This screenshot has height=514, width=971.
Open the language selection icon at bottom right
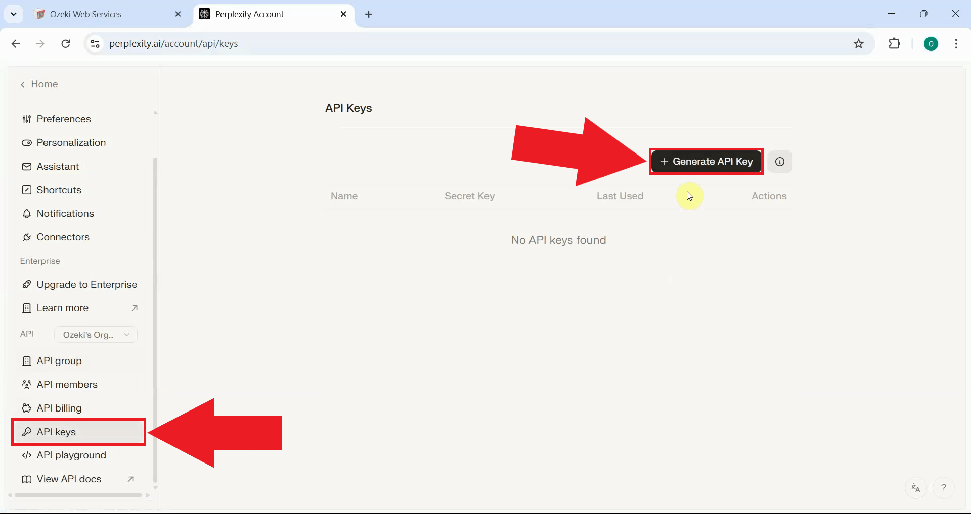click(x=915, y=487)
